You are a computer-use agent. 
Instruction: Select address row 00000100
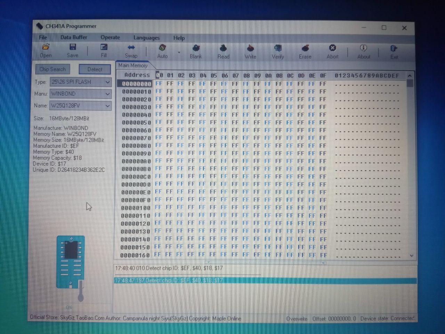coord(136,208)
